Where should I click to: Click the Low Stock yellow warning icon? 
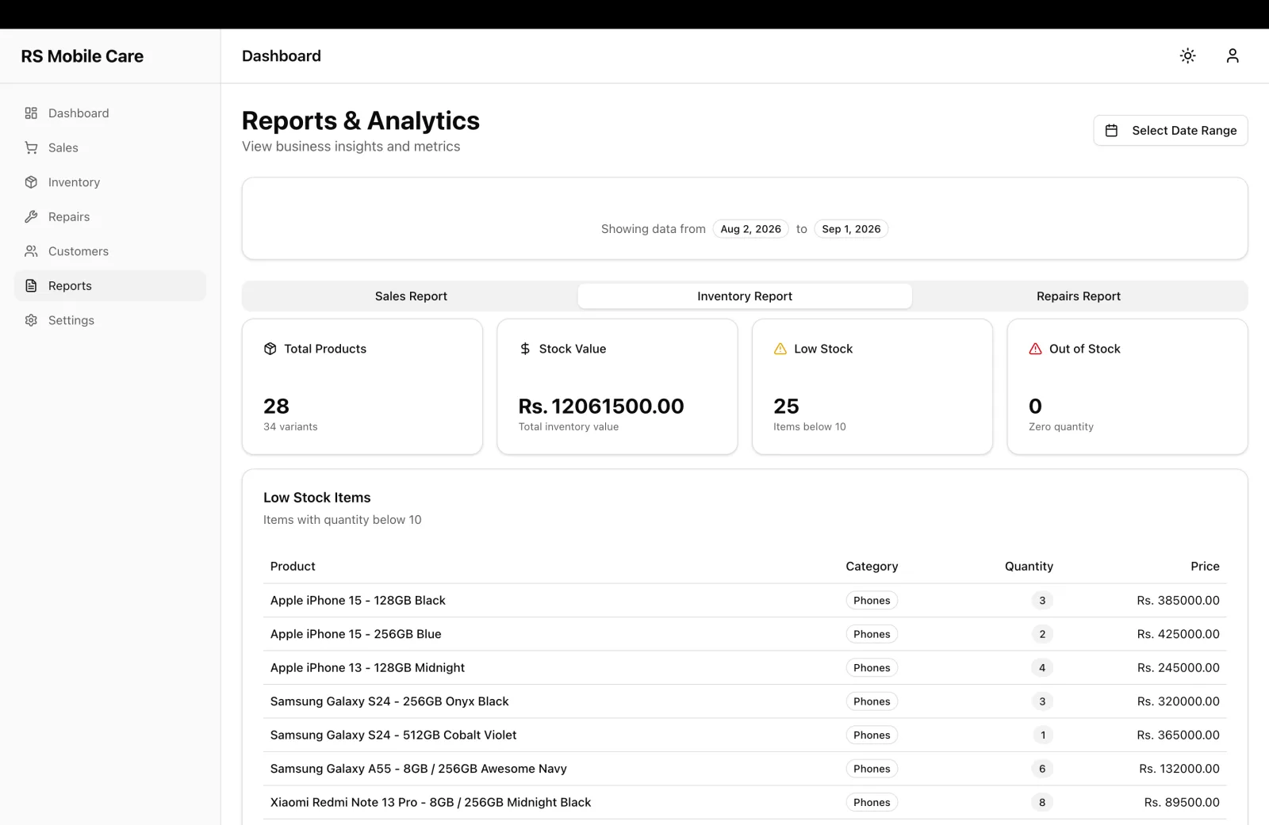click(x=780, y=349)
